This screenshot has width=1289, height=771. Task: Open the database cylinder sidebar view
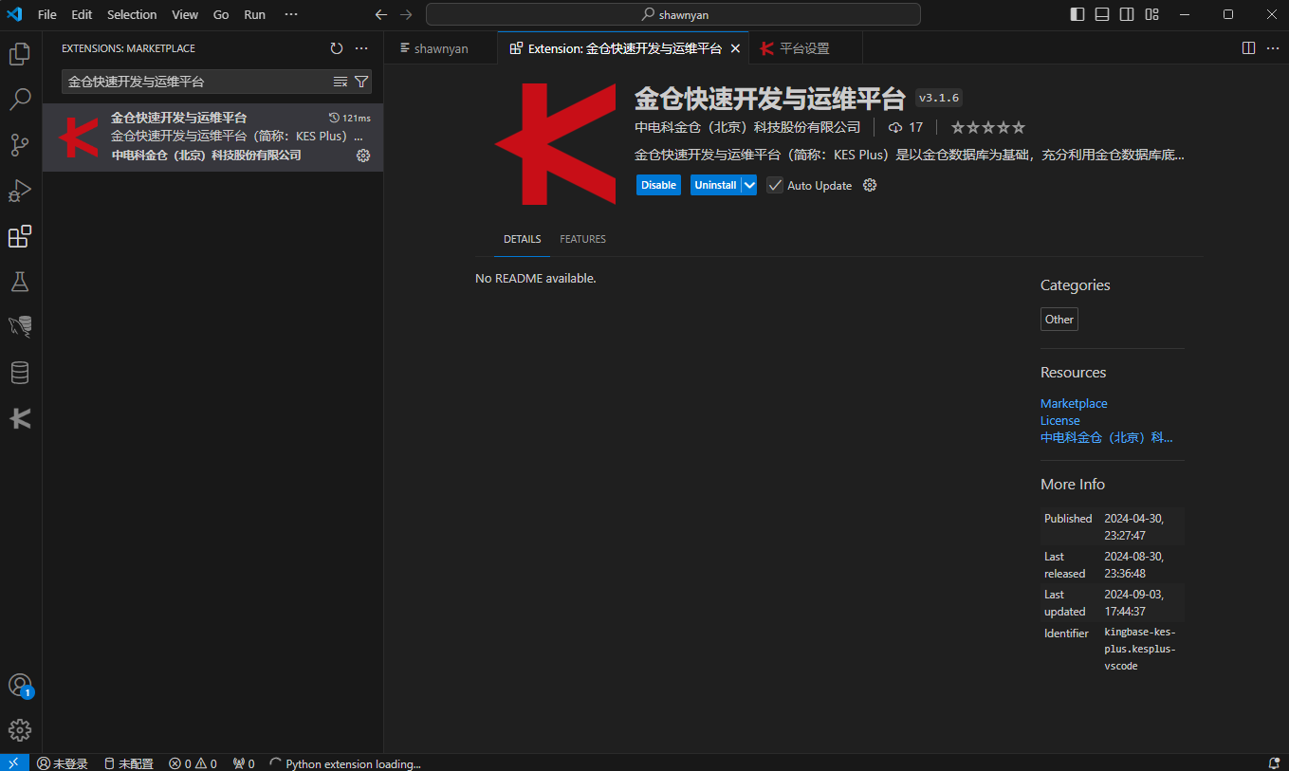[x=20, y=372]
